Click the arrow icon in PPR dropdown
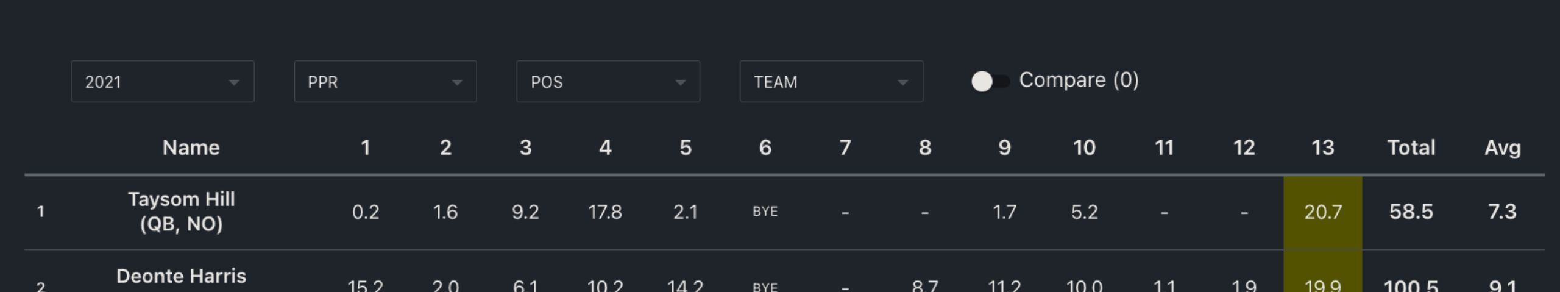This screenshot has height=292, width=1560. pyautogui.click(x=456, y=82)
